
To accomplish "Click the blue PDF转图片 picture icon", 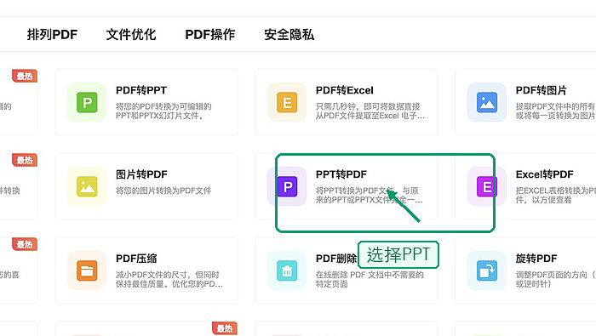I will [487, 103].
